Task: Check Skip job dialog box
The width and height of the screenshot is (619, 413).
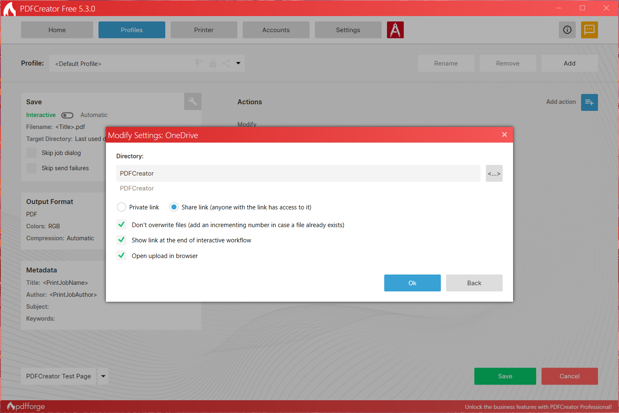Action: (x=31, y=153)
